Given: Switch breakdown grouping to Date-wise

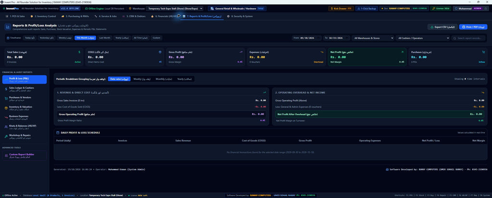Looking at the screenshot, I should tap(119, 79).
